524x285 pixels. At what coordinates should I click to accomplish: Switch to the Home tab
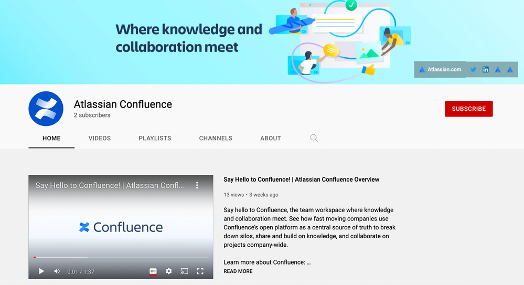click(51, 138)
